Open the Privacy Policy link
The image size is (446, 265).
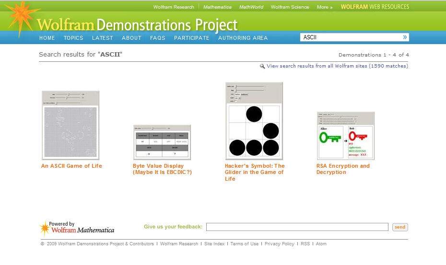tap(279, 244)
